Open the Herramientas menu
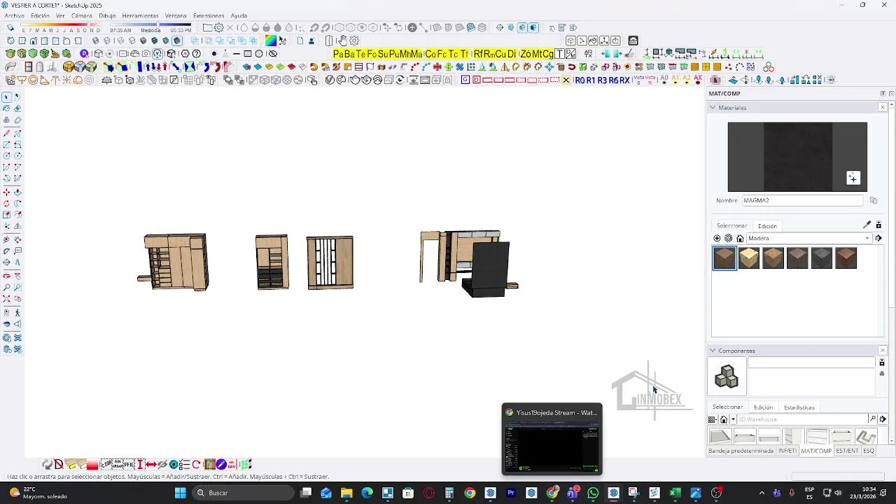The width and height of the screenshot is (896, 504). pos(140,15)
